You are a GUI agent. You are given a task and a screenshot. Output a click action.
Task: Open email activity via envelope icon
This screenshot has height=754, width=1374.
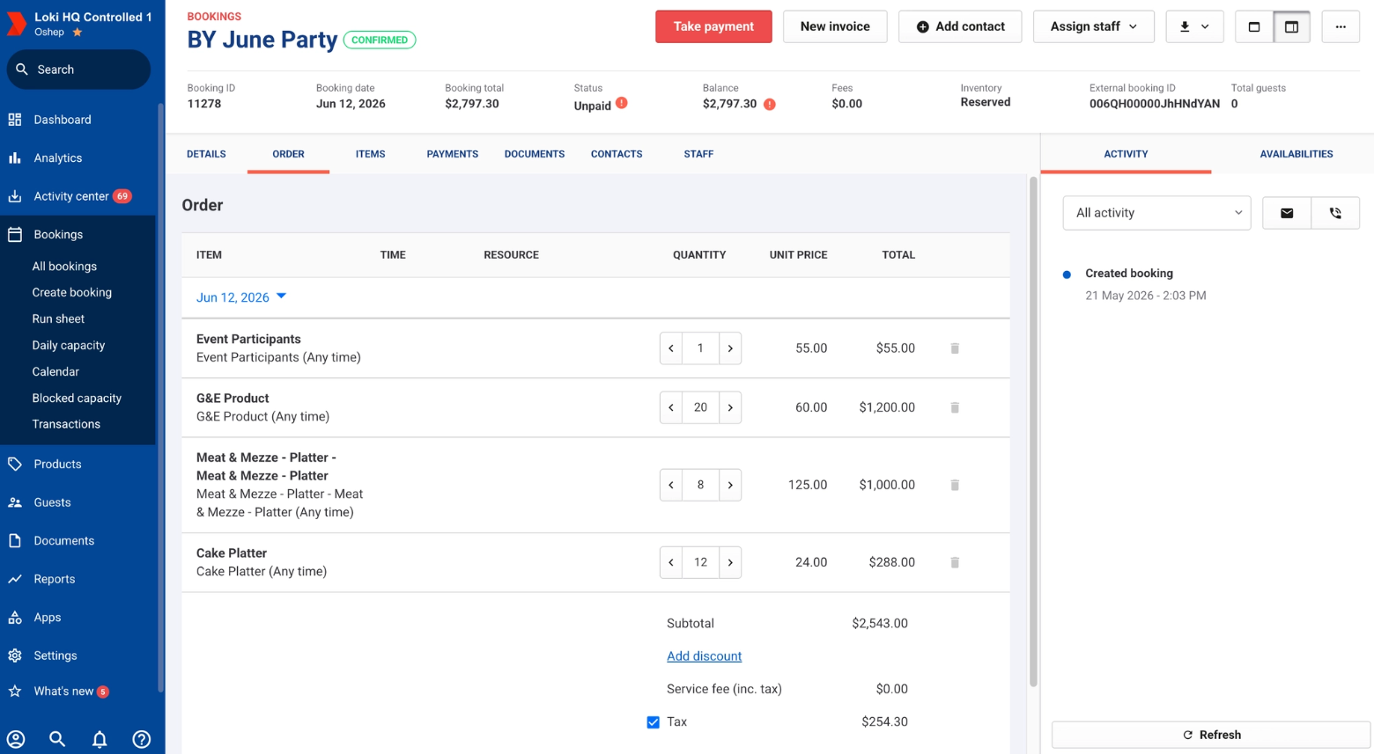pyautogui.click(x=1287, y=213)
